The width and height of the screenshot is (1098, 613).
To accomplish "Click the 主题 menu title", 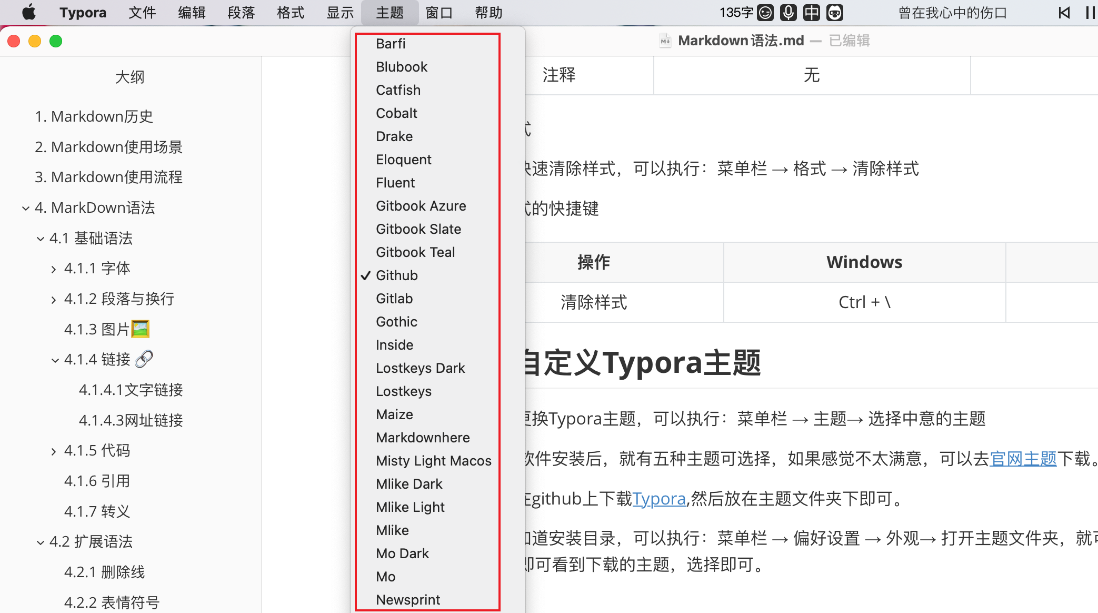I will pyautogui.click(x=390, y=12).
